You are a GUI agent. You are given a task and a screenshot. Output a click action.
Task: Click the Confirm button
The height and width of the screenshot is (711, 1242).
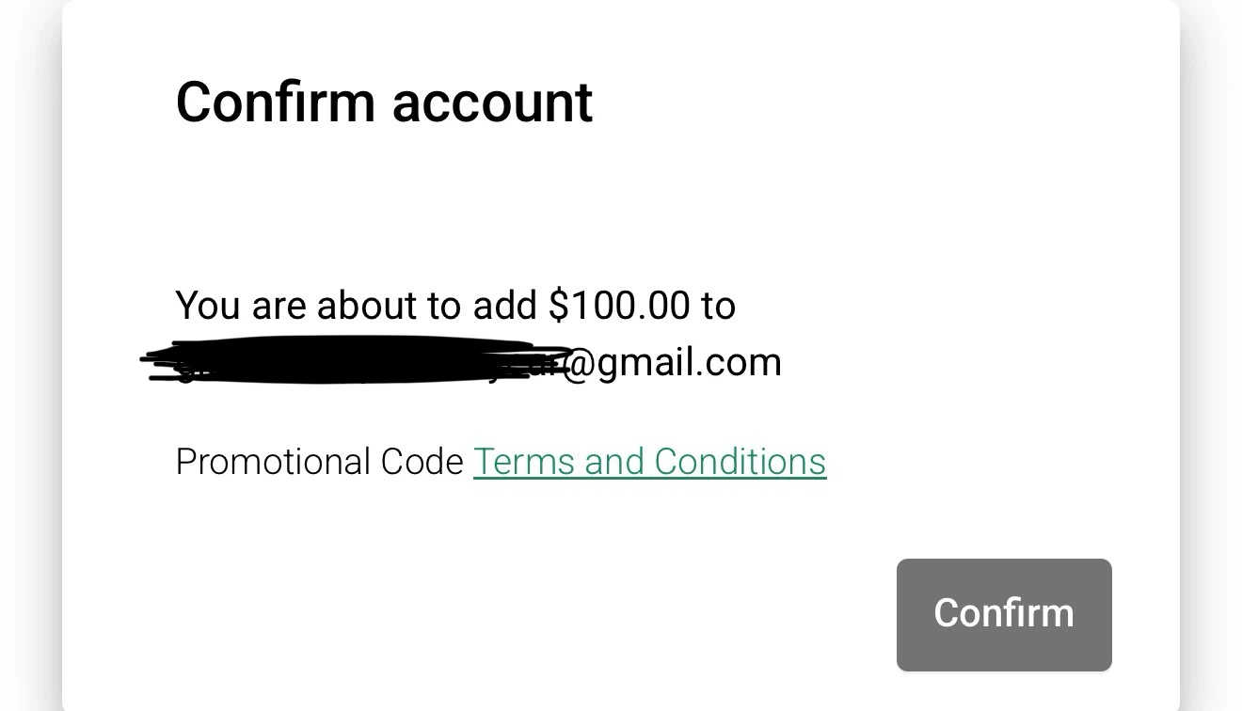[x=1004, y=615]
